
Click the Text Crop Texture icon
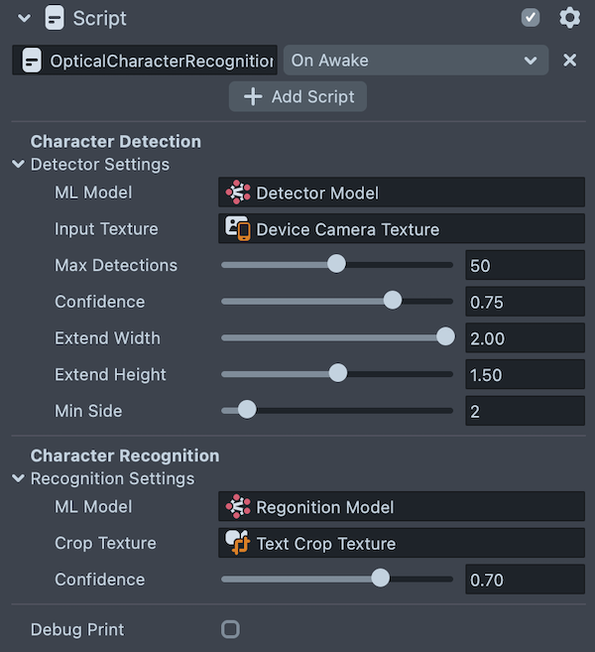point(238,543)
